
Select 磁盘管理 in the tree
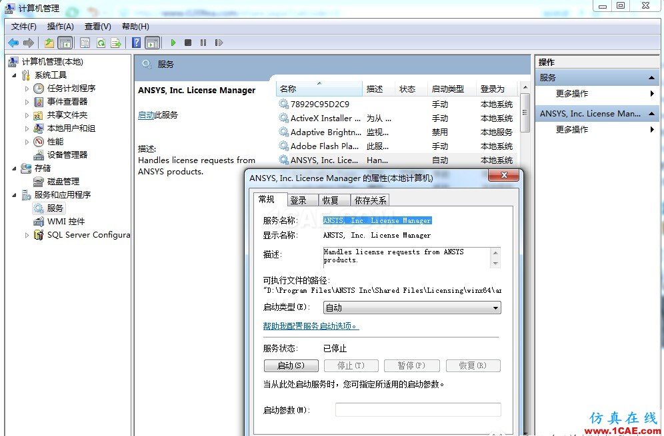click(x=63, y=182)
